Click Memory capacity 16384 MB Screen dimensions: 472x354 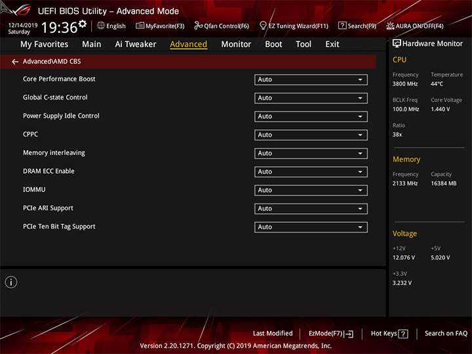click(443, 184)
